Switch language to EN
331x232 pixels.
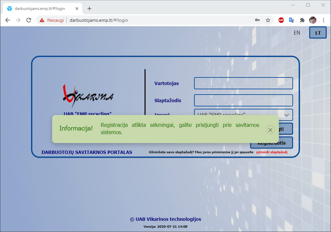click(x=297, y=33)
